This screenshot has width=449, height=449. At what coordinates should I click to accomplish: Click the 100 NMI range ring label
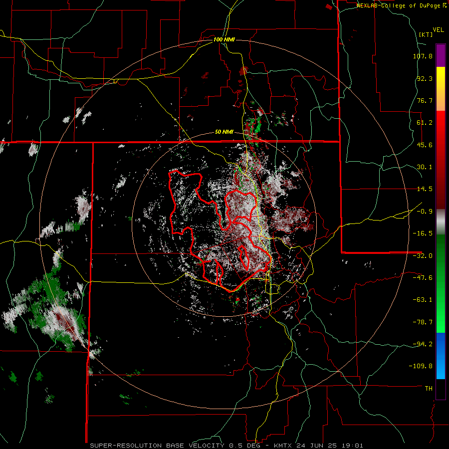224,39
